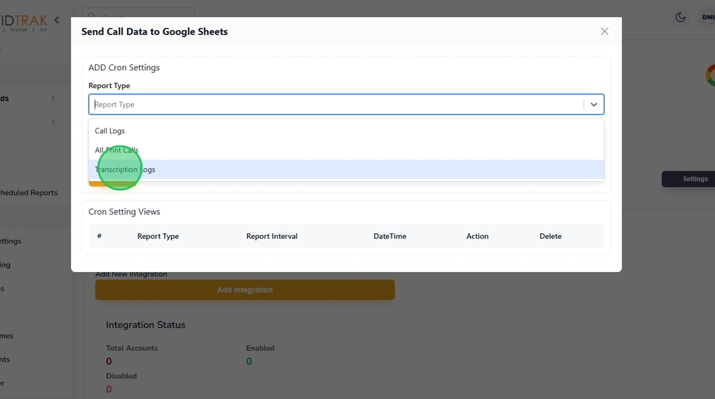This screenshot has height=399, width=715.
Task: Open the DNI user avatar menu
Action: 707,17
